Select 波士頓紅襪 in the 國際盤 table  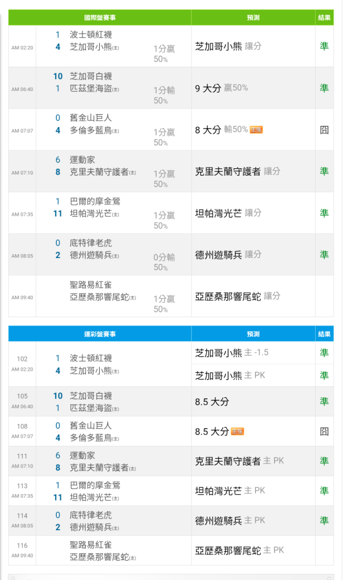pyautogui.click(x=91, y=35)
